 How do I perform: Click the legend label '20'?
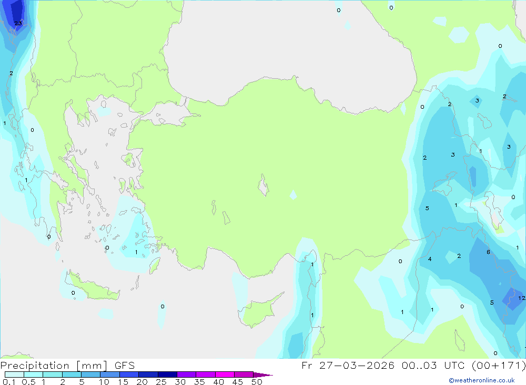142,382
